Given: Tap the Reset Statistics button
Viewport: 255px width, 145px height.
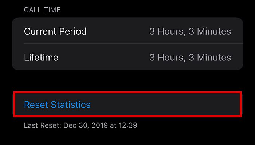Looking at the screenshot, I should [x=127, y=104].
